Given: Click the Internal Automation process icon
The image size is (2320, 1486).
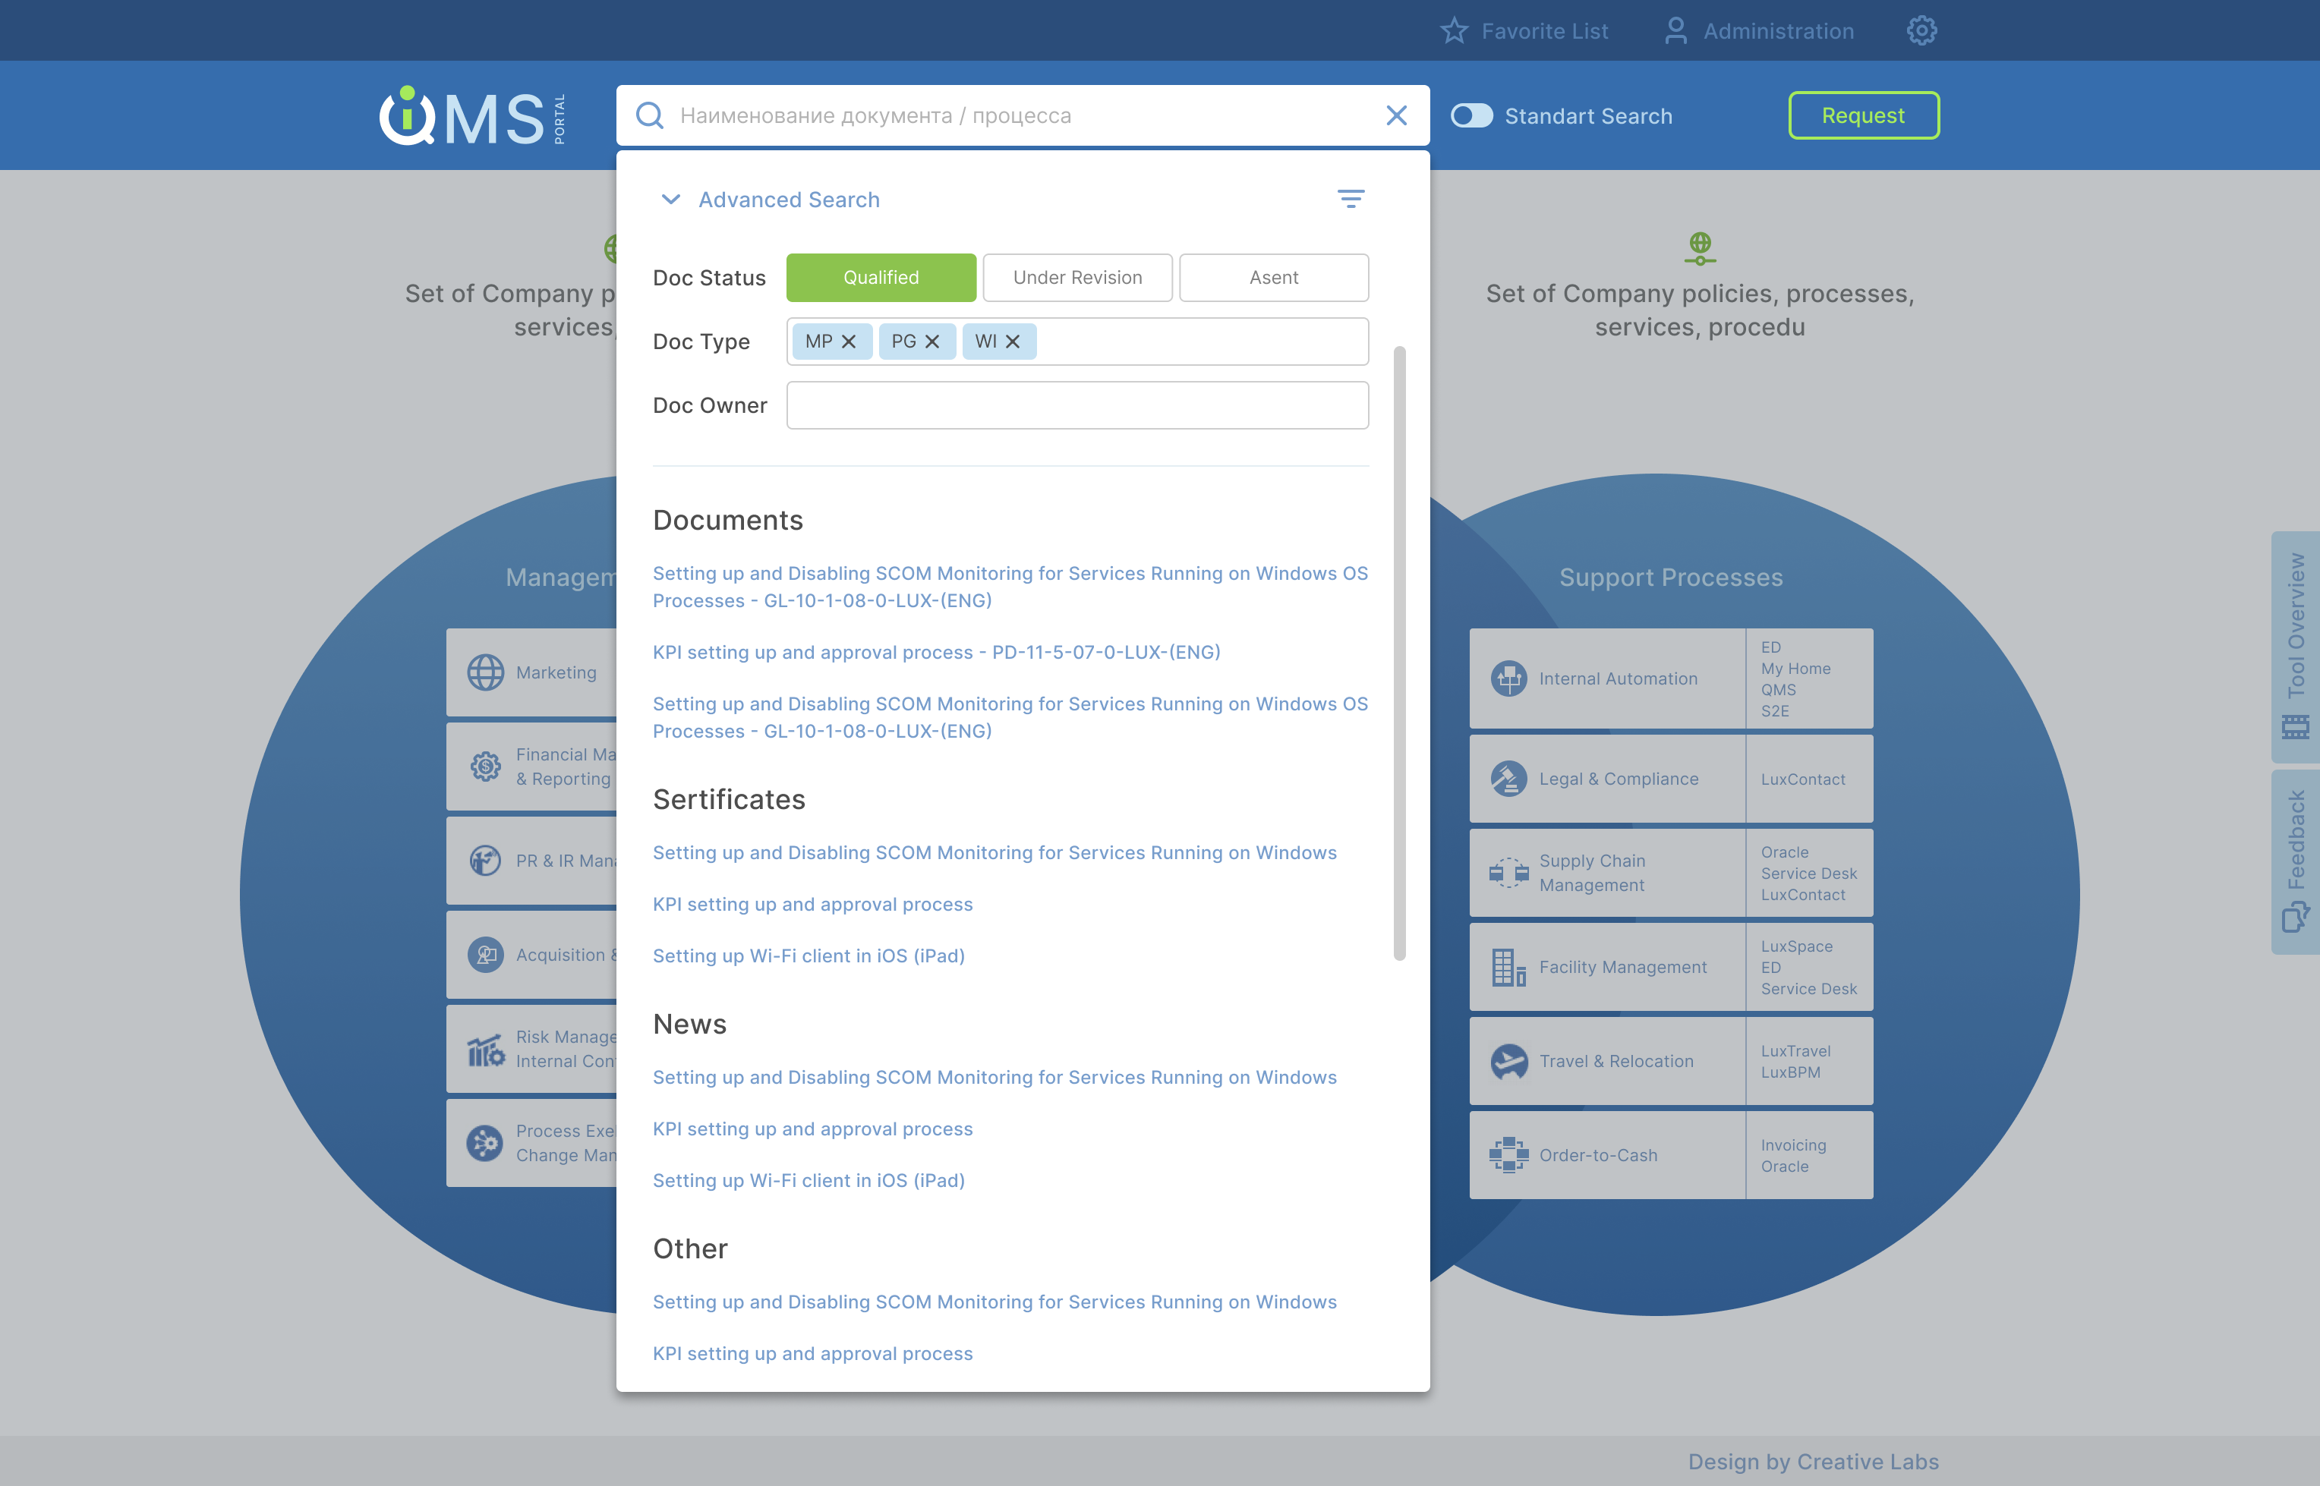Looking at the screenshot, I should coord(1508,678).
